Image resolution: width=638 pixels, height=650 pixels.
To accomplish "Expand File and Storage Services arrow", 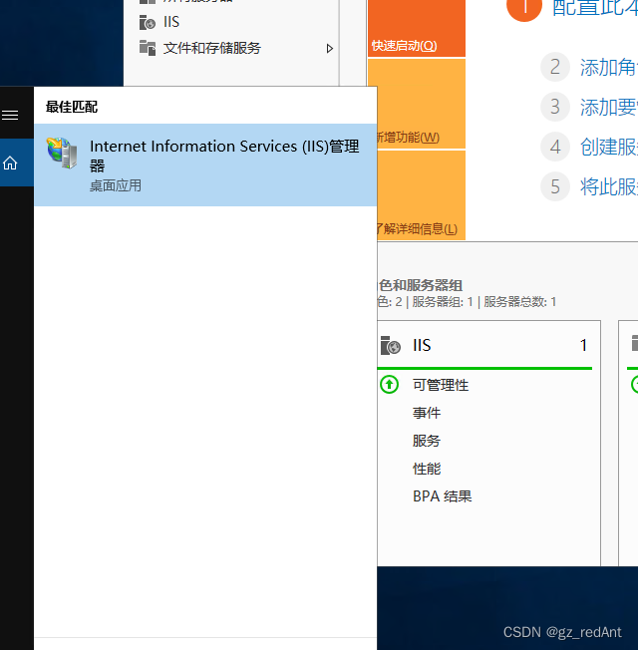I will coord(330,49).
